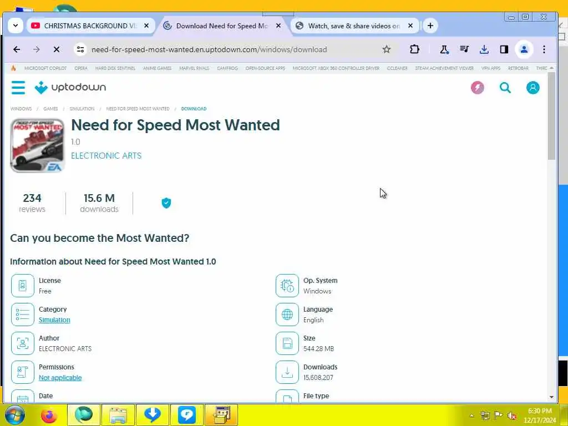Click the Op. System chip icon
The width and height of the screenshot is (568, 426).
pyautogui.click(x=287, y=286)
